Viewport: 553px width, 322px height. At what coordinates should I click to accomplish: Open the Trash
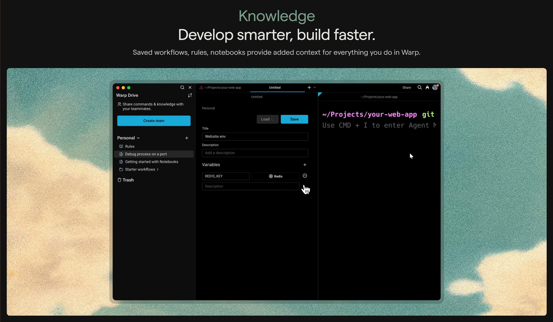click(x=126, y=180)
